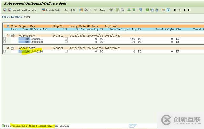This screenshot has height=129, width=204.
Task: Click the change layout grid icon
Action: click(x=164, y=10)
